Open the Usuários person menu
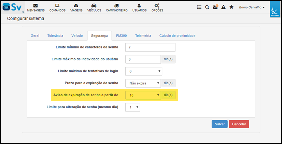Screen dimensions: 282x144 [139, 8]
